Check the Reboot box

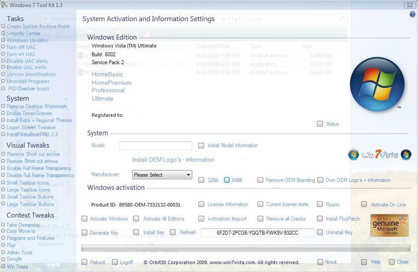coord(84,262)
